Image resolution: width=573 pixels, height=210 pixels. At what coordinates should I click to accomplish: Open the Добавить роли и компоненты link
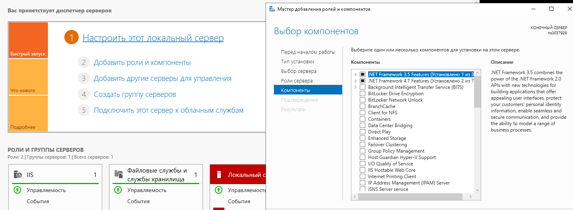click(x=142, y=63)
